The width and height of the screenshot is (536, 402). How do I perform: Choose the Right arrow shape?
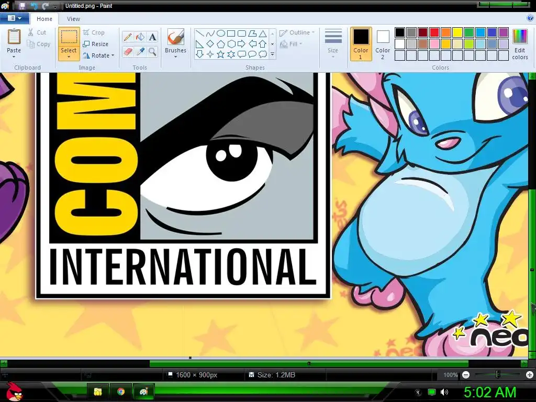[x=242, y=44]
